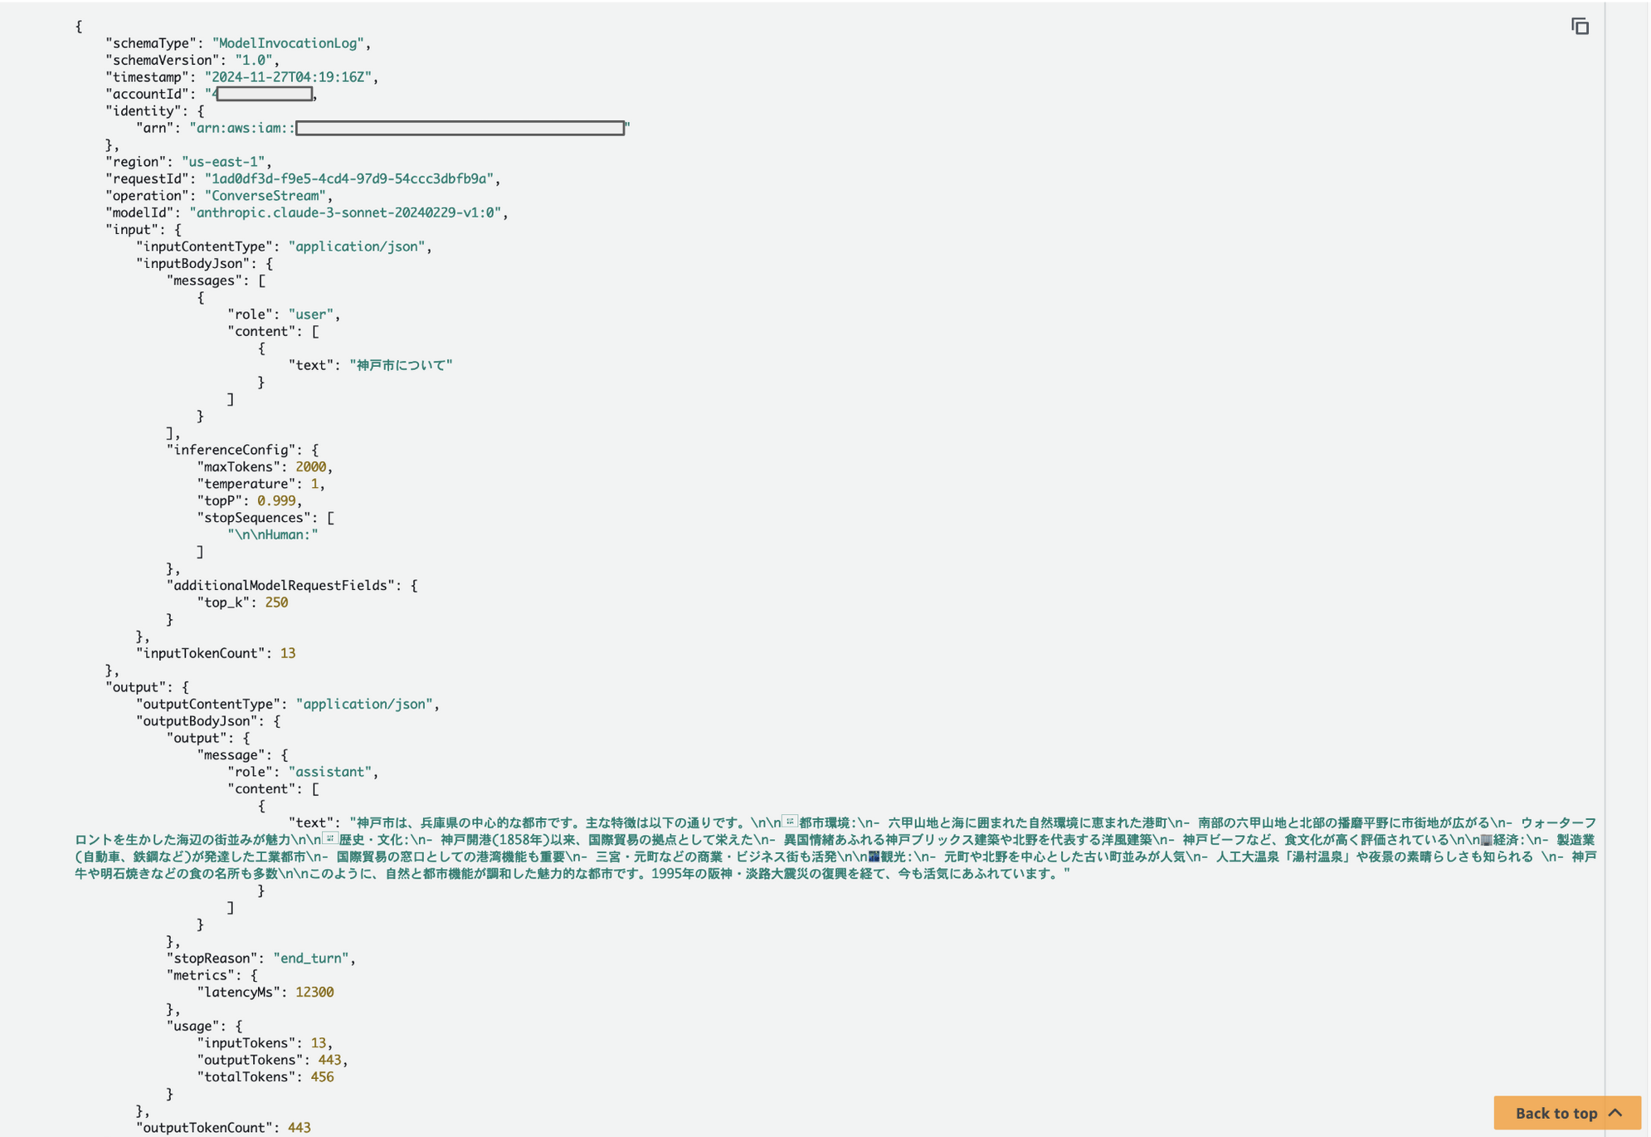The width and height of the screenshot is (1651, 1137).
Task: Click the requestId value string
Action: (x=348, y=178)
